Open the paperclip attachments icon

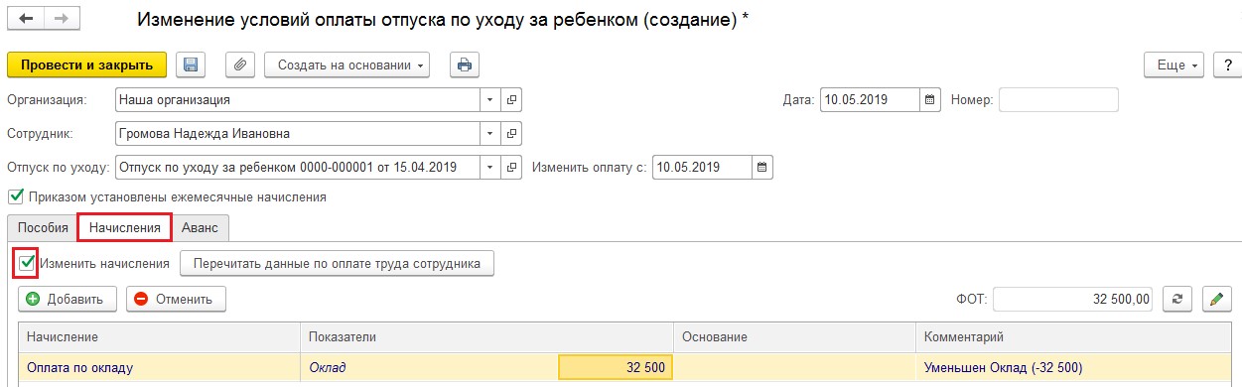(239, 65)
